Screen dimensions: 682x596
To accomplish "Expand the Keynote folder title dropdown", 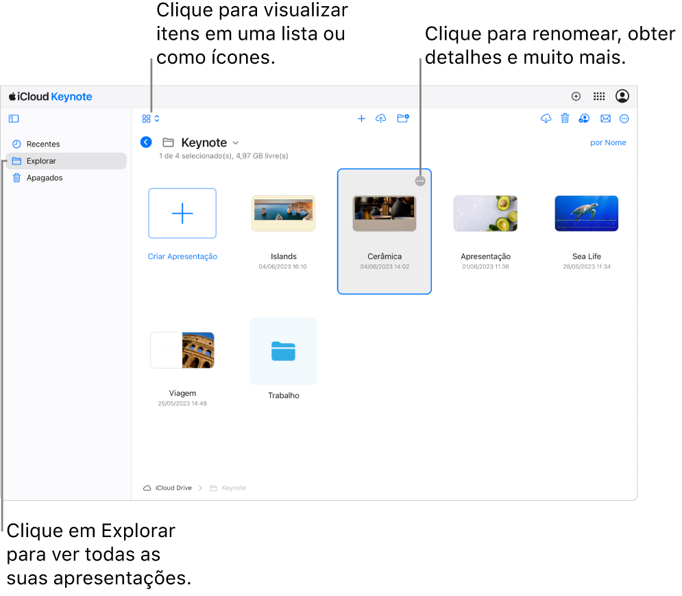I will 235,142.
